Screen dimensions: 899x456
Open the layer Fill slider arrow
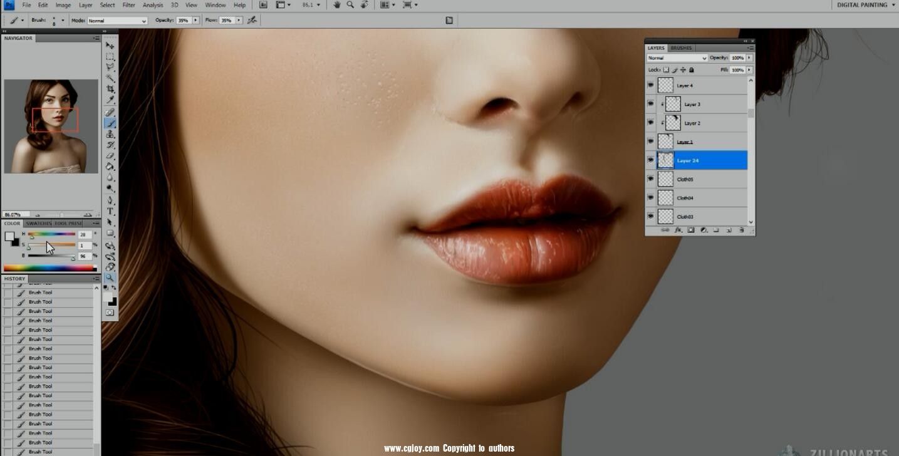[749, 70]
